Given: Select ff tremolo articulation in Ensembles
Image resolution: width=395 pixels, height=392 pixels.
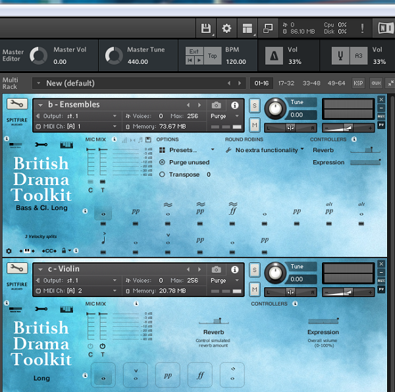Looking at the screenshot, I should pyautogui.click(x=232, y=210).
